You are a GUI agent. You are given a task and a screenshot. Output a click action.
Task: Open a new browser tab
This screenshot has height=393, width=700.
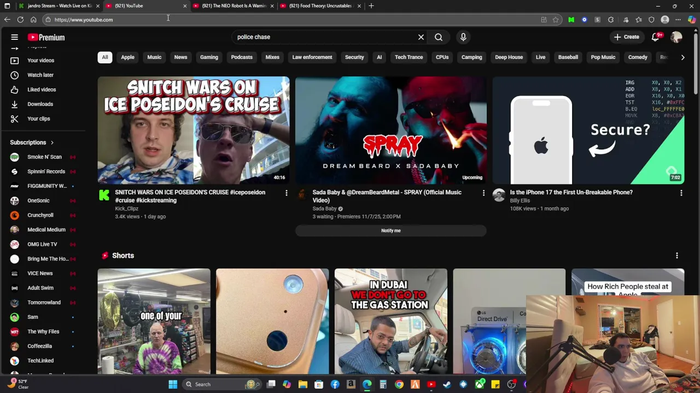(371, 5)
